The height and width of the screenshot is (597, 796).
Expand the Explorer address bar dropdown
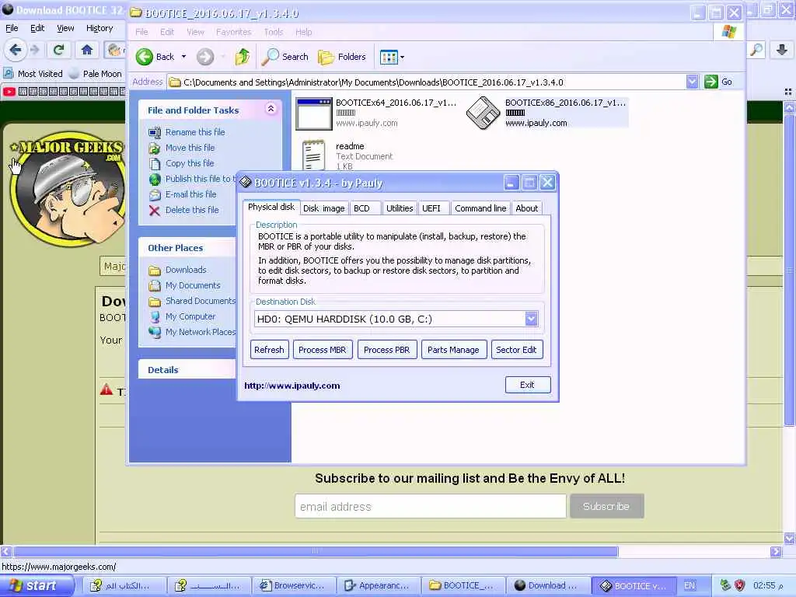(x=692, y=82)
